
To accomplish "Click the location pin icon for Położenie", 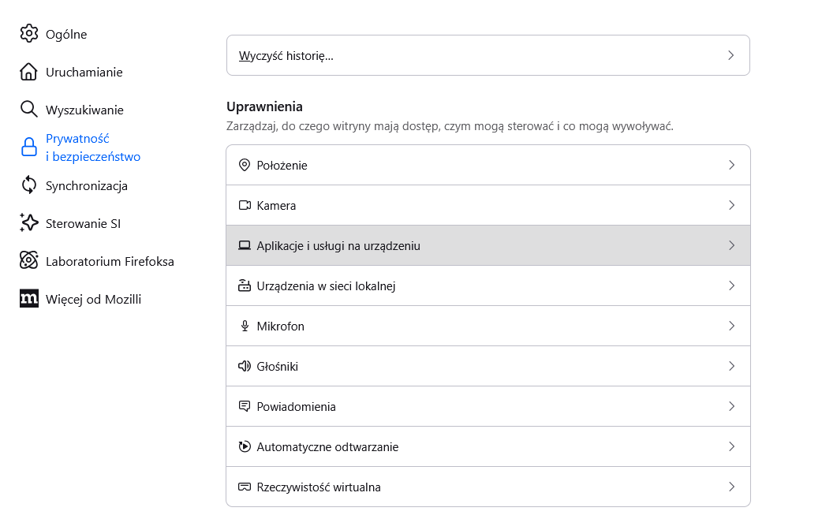I will click(x=245, y=165).
